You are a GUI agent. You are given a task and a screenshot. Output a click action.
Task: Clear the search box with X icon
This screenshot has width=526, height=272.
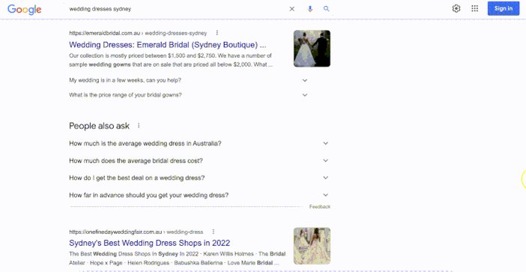click(x=292, y=9)
